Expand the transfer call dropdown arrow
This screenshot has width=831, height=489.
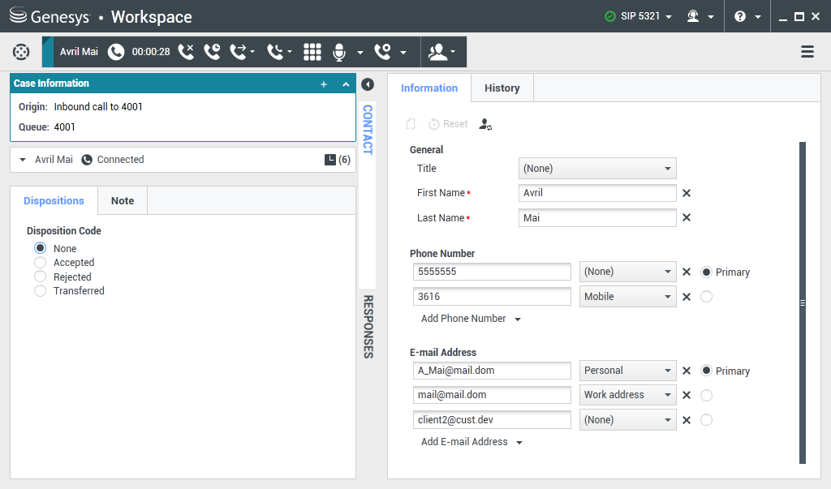[x=254, y=51]
